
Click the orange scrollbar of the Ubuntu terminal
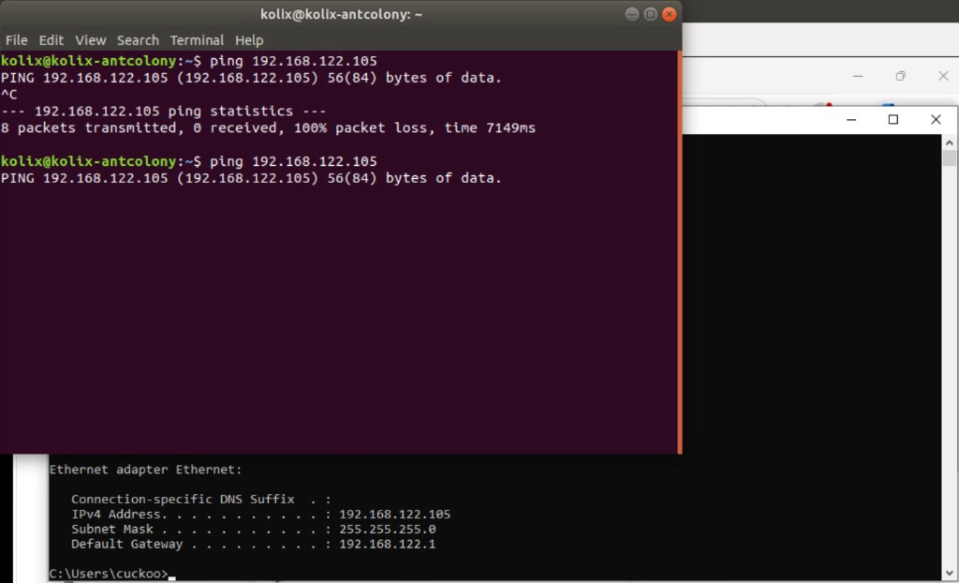[x=680, y=252]
